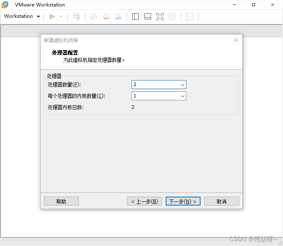Go back with 上一步(B) button
The width and height of the screenshot is (283, 246).
click(x=145, y=201)
